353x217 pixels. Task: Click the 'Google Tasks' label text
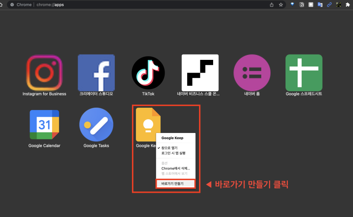tap(96, 146)
